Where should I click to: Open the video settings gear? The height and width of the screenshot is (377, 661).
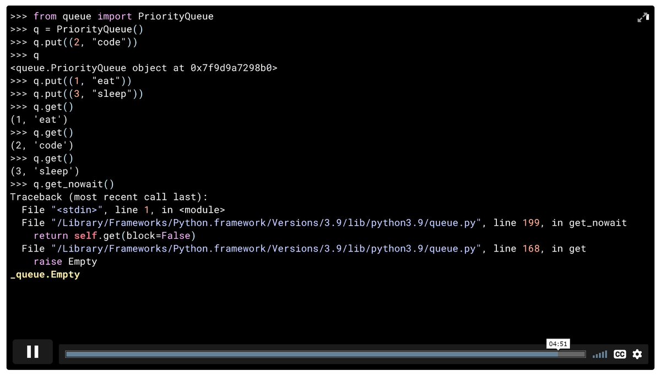pyautogui.click(x=637, y=354)
